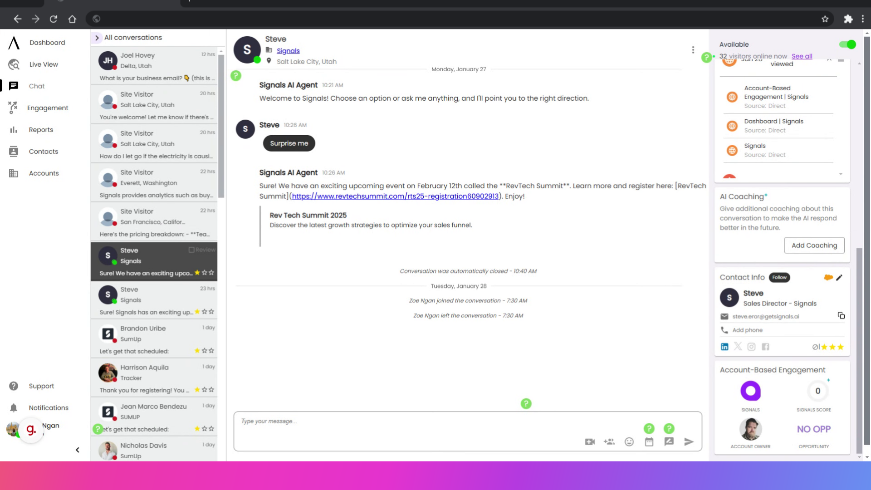Viewport: 871px width, 490px height.
Task: Open the emoji picker in the chat composer
Action: 629,441
